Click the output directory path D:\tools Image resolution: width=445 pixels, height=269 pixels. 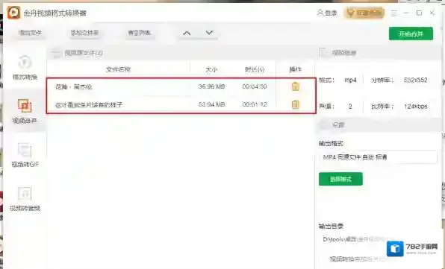click(355, 239)
